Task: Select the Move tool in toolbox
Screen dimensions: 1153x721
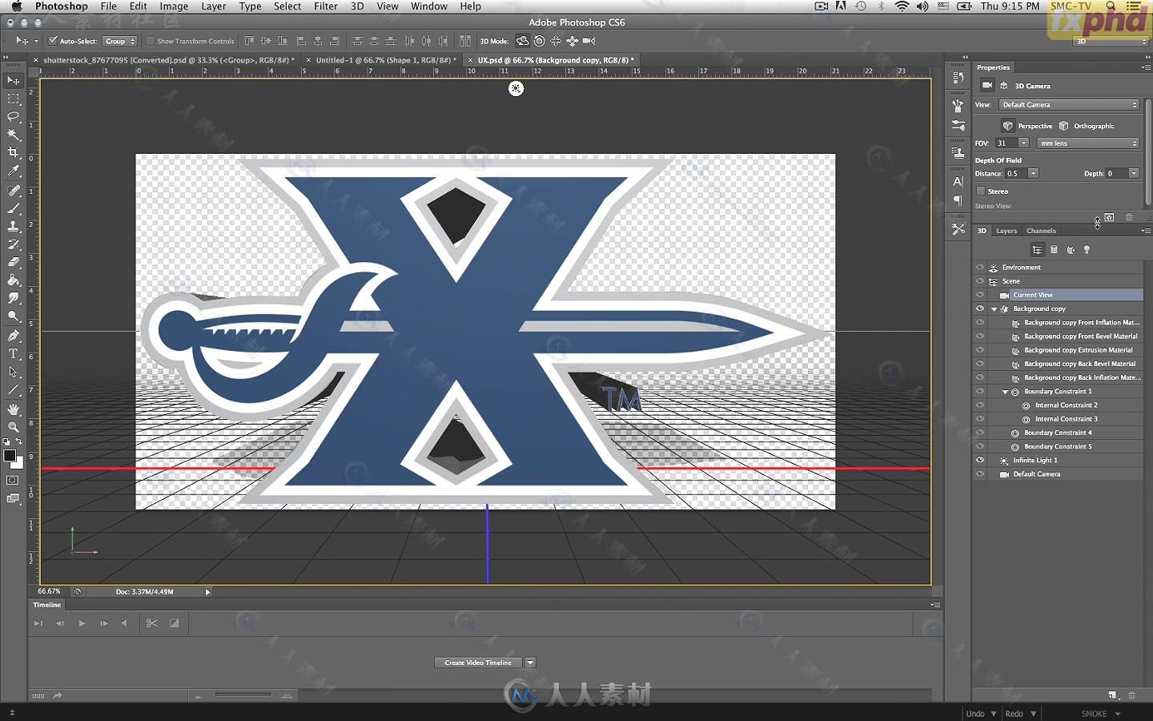Action: tap(14, 80)
